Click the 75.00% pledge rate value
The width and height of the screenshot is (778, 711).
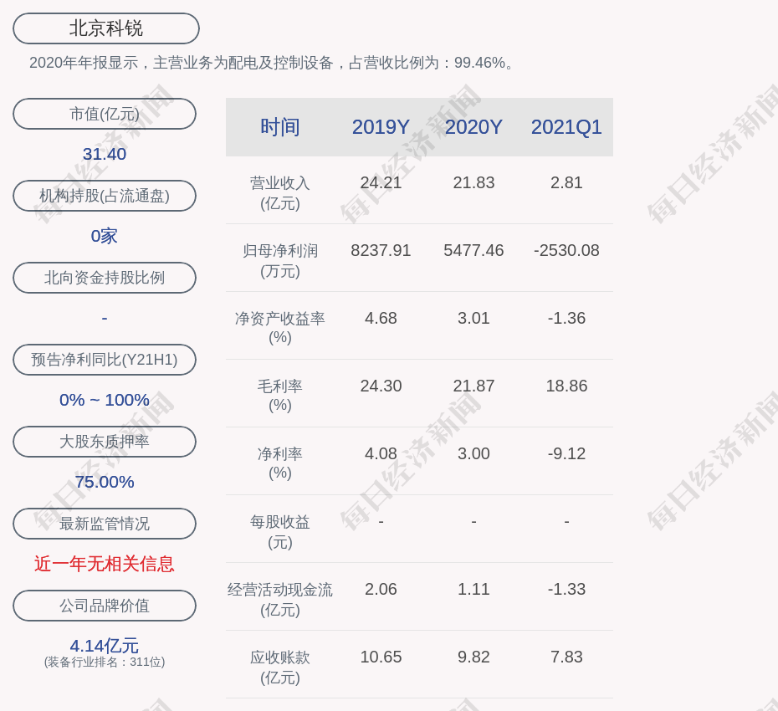tap(105, 481)
